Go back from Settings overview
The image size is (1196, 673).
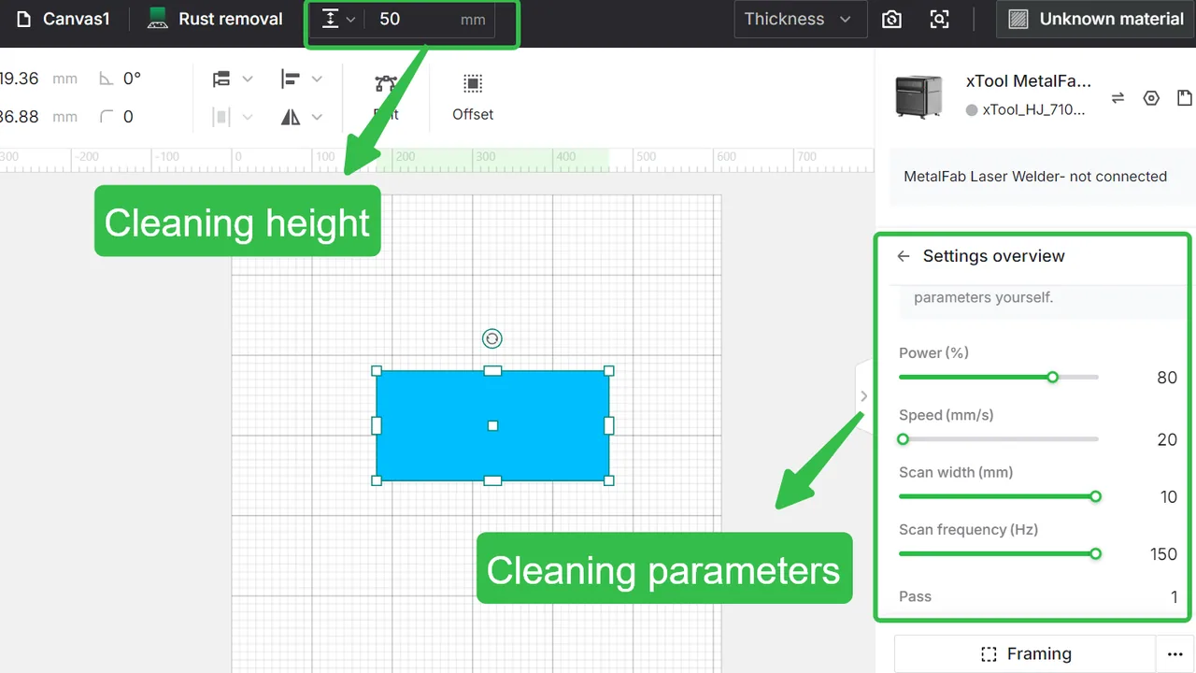[x=903, y=256]
